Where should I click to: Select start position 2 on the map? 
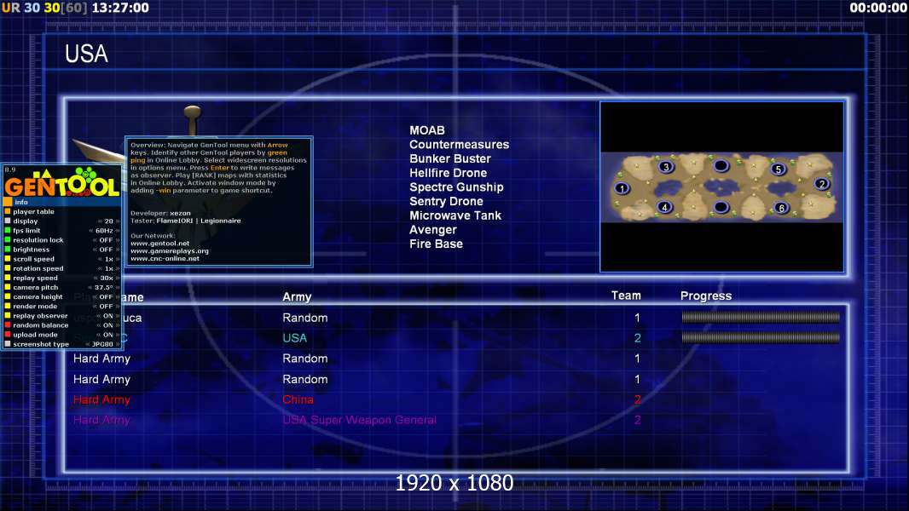[821, 183]
